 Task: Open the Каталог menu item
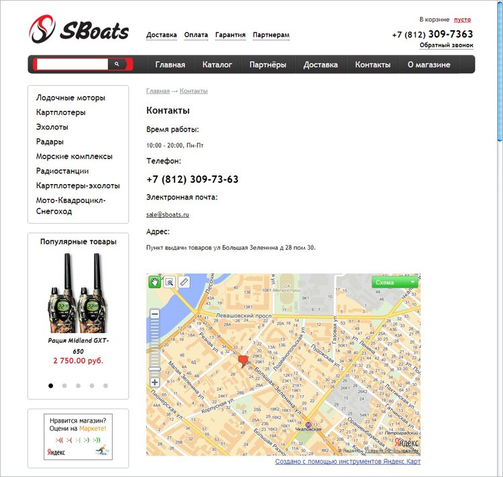coord(217,64)
